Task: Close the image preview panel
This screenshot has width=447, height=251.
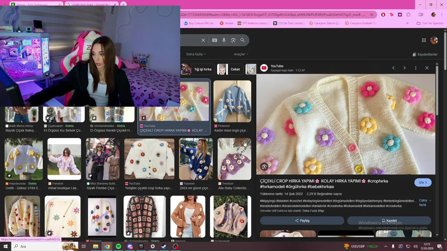Action: (427, 68)
